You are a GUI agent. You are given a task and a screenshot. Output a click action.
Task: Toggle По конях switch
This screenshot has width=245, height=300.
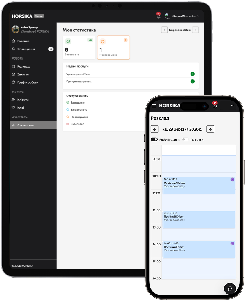(x=185, y=139)
